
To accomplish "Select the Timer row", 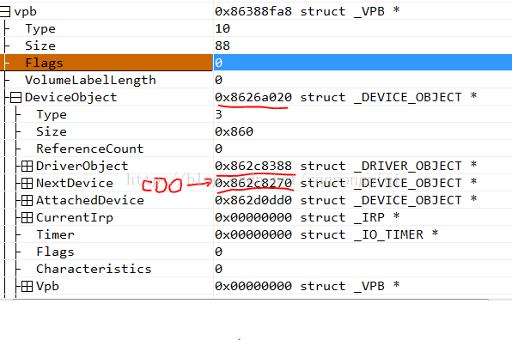I will [x=256, y=234].
